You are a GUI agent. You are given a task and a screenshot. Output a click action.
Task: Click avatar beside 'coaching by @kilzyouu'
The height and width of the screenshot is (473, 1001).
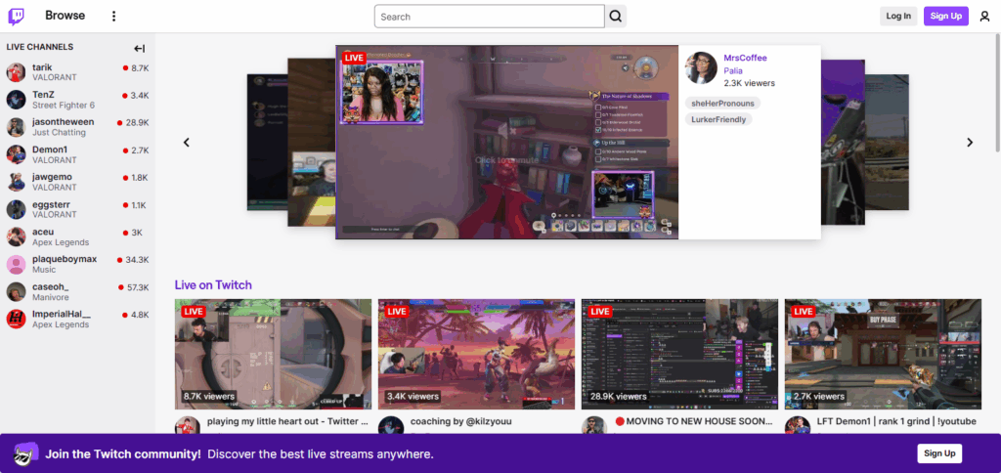point(391,426)
